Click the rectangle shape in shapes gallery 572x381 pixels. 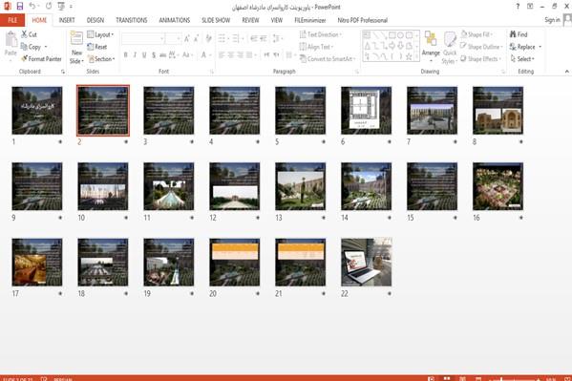pyautogui.click(x=392, y=35)
